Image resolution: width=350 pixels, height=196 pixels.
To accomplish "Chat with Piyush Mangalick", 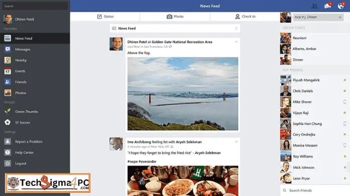I will click(315, 80).
